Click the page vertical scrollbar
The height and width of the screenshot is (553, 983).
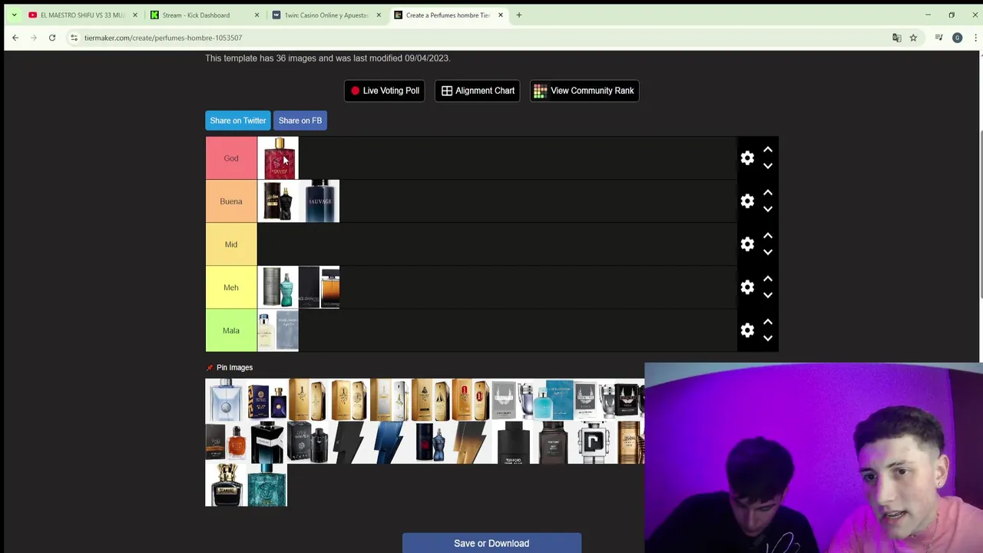pyautogui.click(x=980, y=215)
